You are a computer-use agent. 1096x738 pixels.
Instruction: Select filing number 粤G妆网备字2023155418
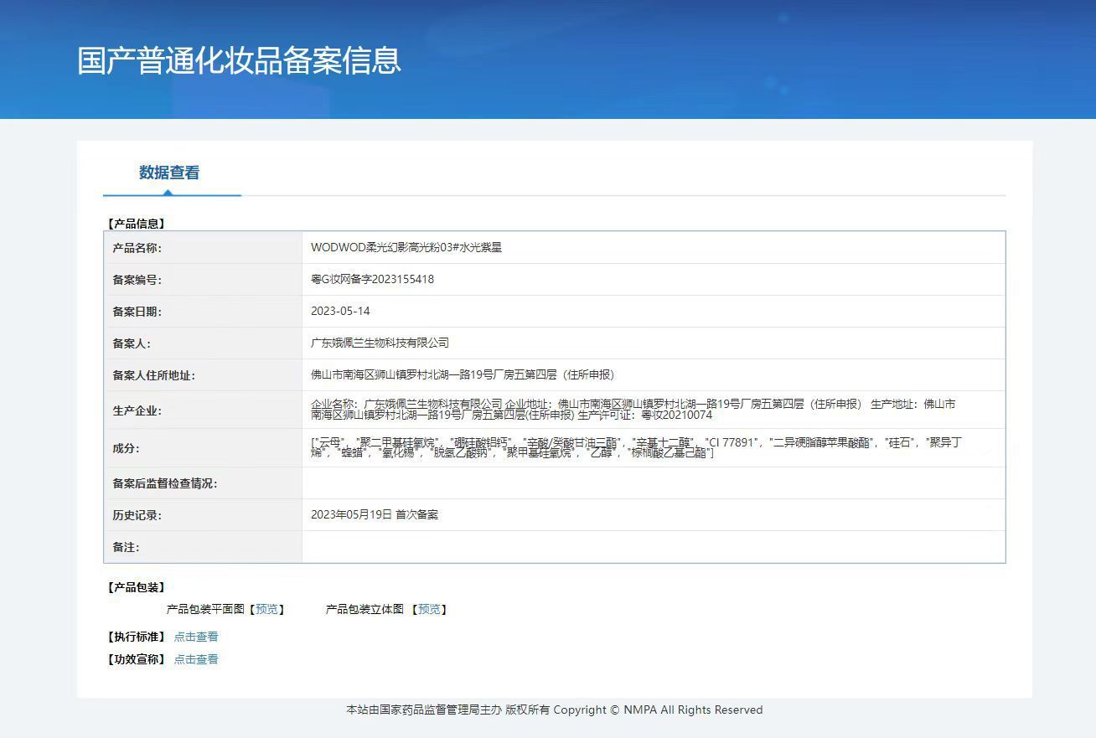click(x=372, y=280)
